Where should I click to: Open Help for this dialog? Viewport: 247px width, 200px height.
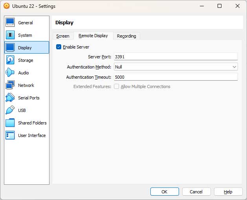click(x=228, y=192)
